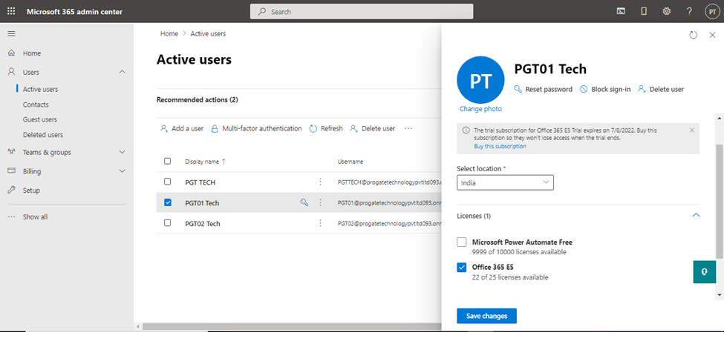Open the Select location dropdown

click(x=505, y=182)
